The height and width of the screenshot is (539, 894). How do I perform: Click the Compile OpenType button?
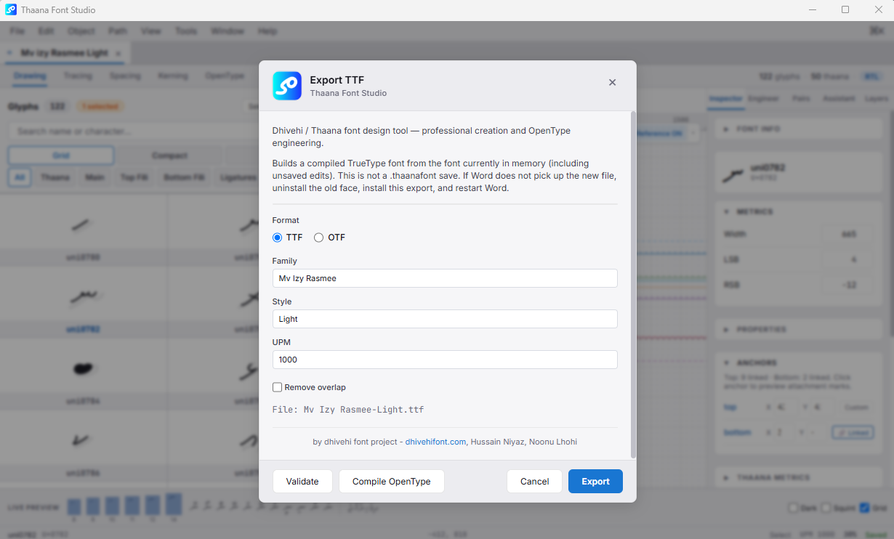(392, 482)
